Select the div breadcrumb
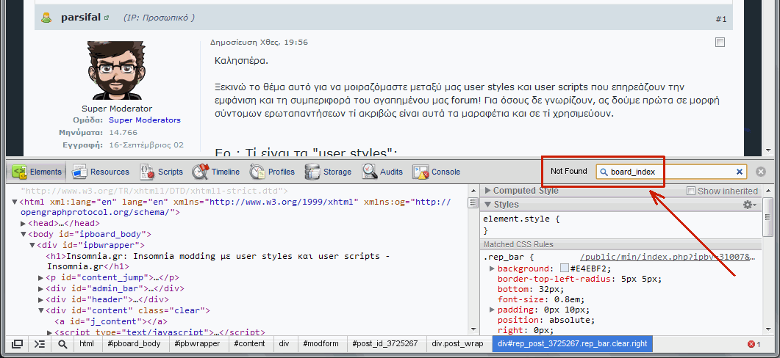The height and width of the screenshot is (358, 780). (x=284, y=343)
